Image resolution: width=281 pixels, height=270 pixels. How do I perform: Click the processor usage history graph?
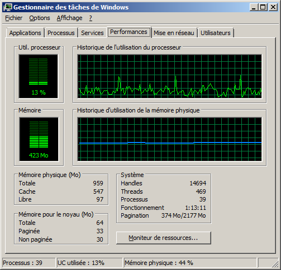coord(169,76)
